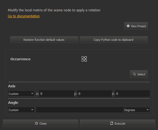Click the power icon on the Close button
The height and width of the screenshot is (130, 158).
36,123
